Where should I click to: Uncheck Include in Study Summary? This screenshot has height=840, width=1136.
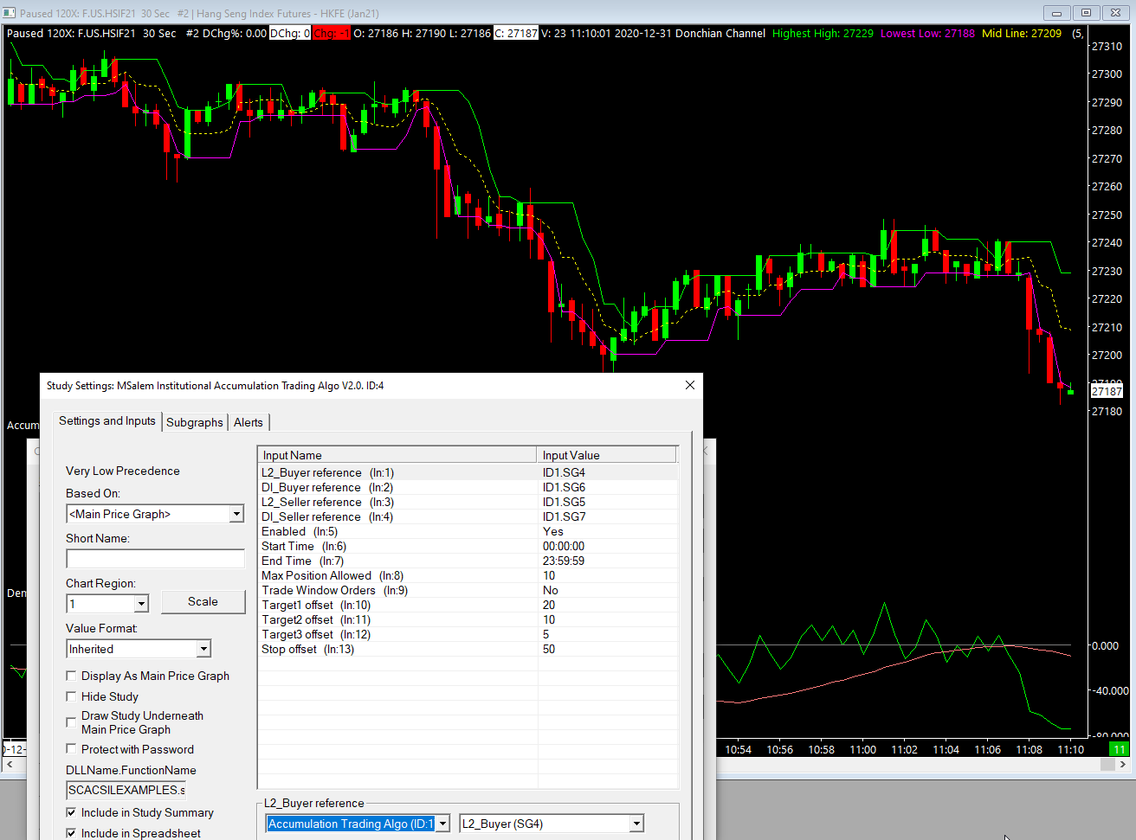(x=71, y=812)
